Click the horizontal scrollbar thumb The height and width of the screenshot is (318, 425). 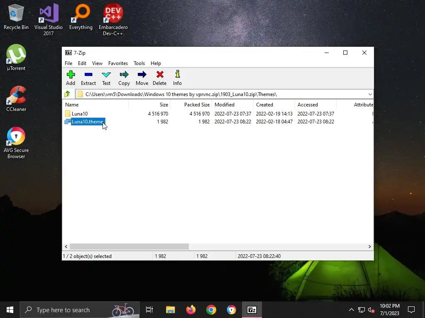[x=129, y=247]
